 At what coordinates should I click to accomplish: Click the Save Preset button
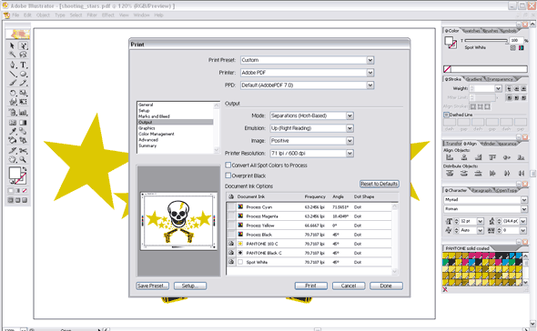click(152, 286)
